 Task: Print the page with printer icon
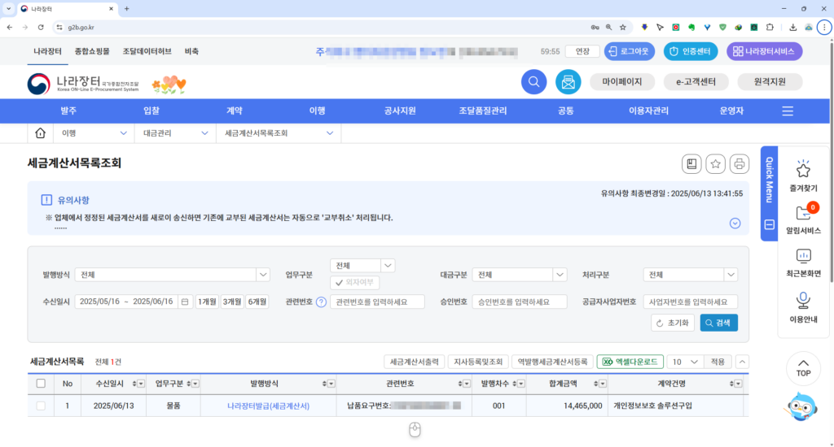740,164
